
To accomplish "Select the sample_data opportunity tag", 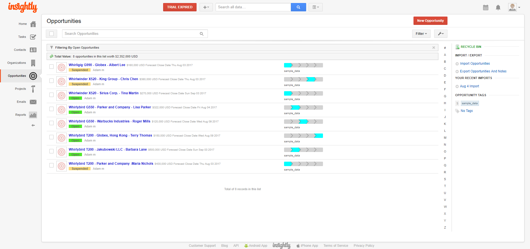I will pyautogui.click(x=470, y=103).
